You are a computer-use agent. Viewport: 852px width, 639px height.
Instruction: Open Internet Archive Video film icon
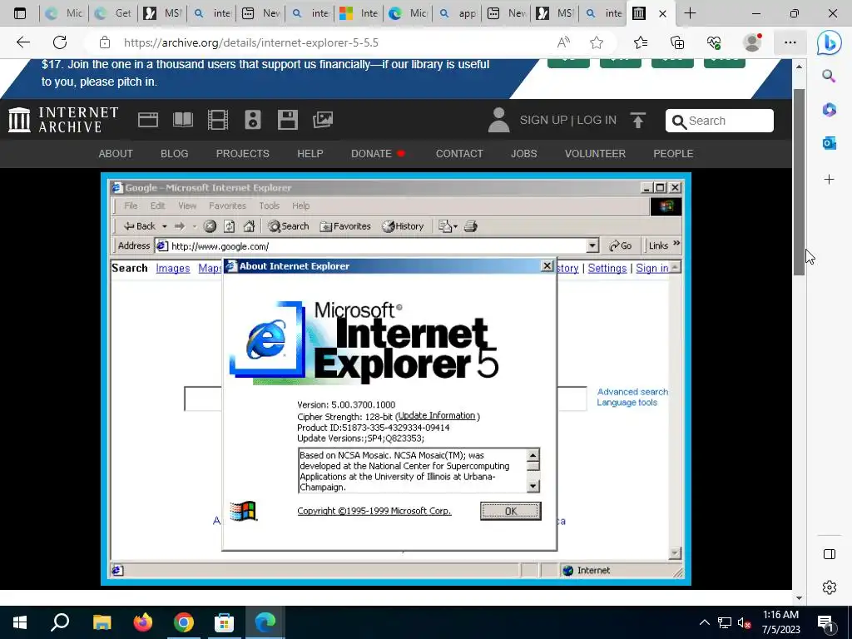coord(218,120)
